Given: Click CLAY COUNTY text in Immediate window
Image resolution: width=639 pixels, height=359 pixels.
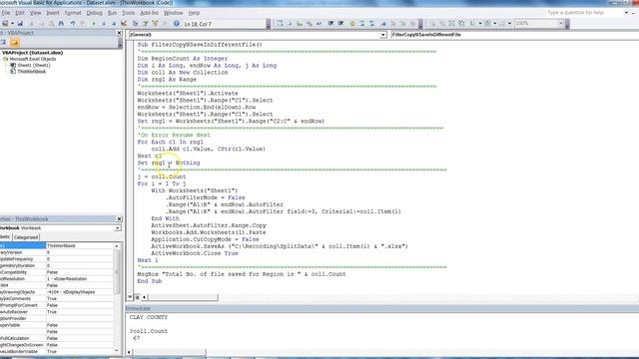Looking at the screenshot, I should pyautogui.click(x=149, y=317).
